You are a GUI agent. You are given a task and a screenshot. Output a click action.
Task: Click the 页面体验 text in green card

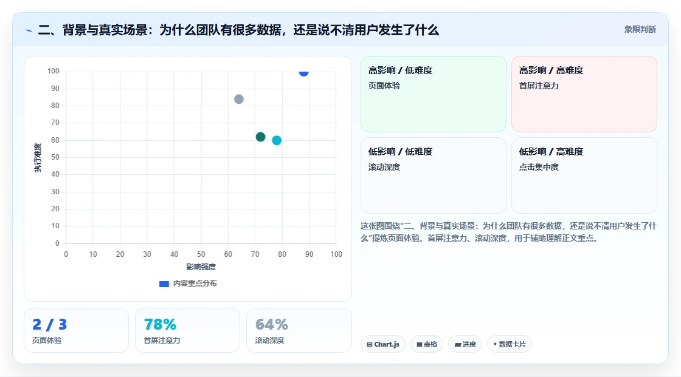coord(384,86)
